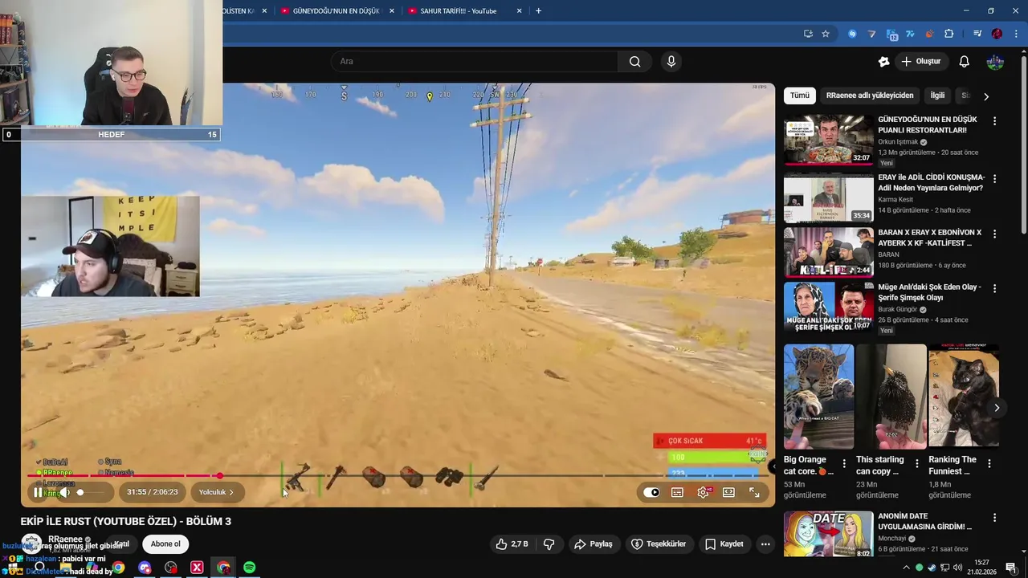Open the YouTube notifications bell
Viewport: 1028px width, 578px height.
[965, 61]
